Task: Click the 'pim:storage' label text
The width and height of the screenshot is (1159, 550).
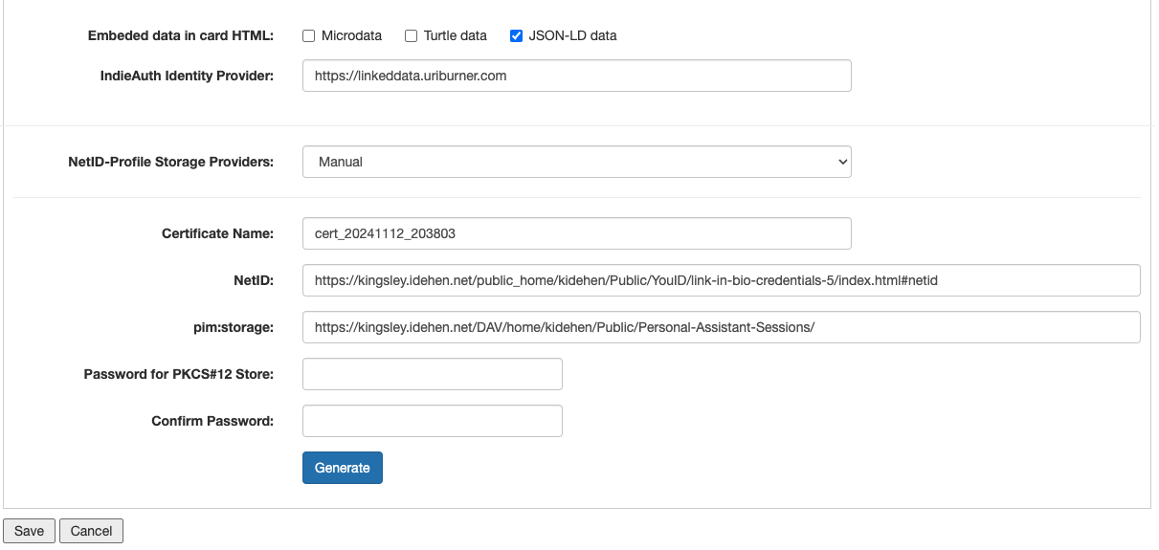Action: click(233, 327)
